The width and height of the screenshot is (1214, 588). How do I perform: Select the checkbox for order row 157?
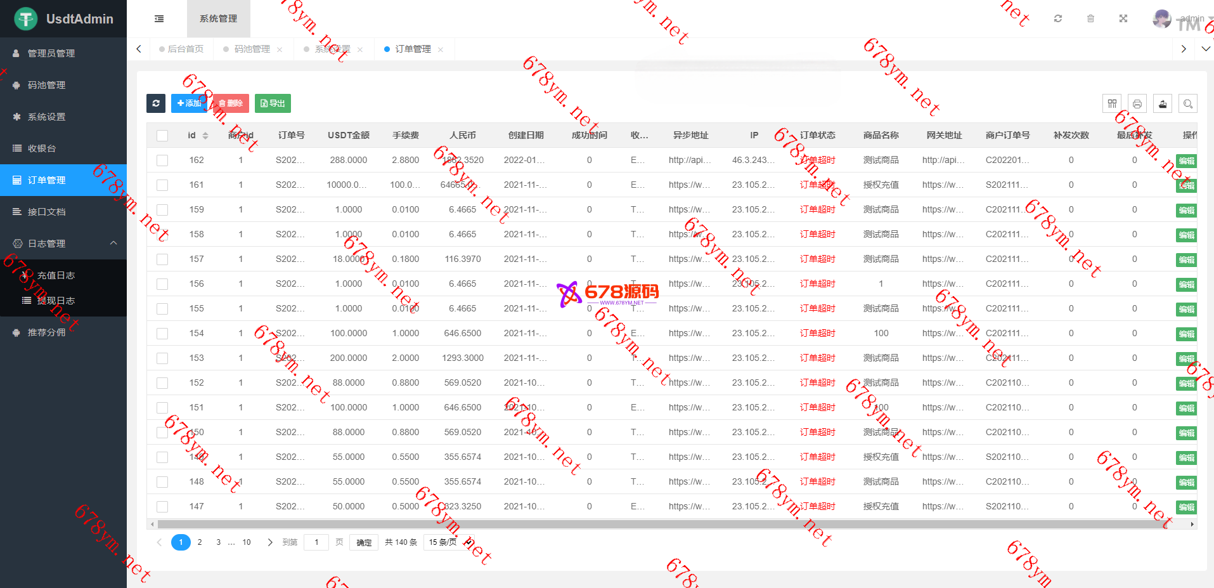click(x=162, y=259)
